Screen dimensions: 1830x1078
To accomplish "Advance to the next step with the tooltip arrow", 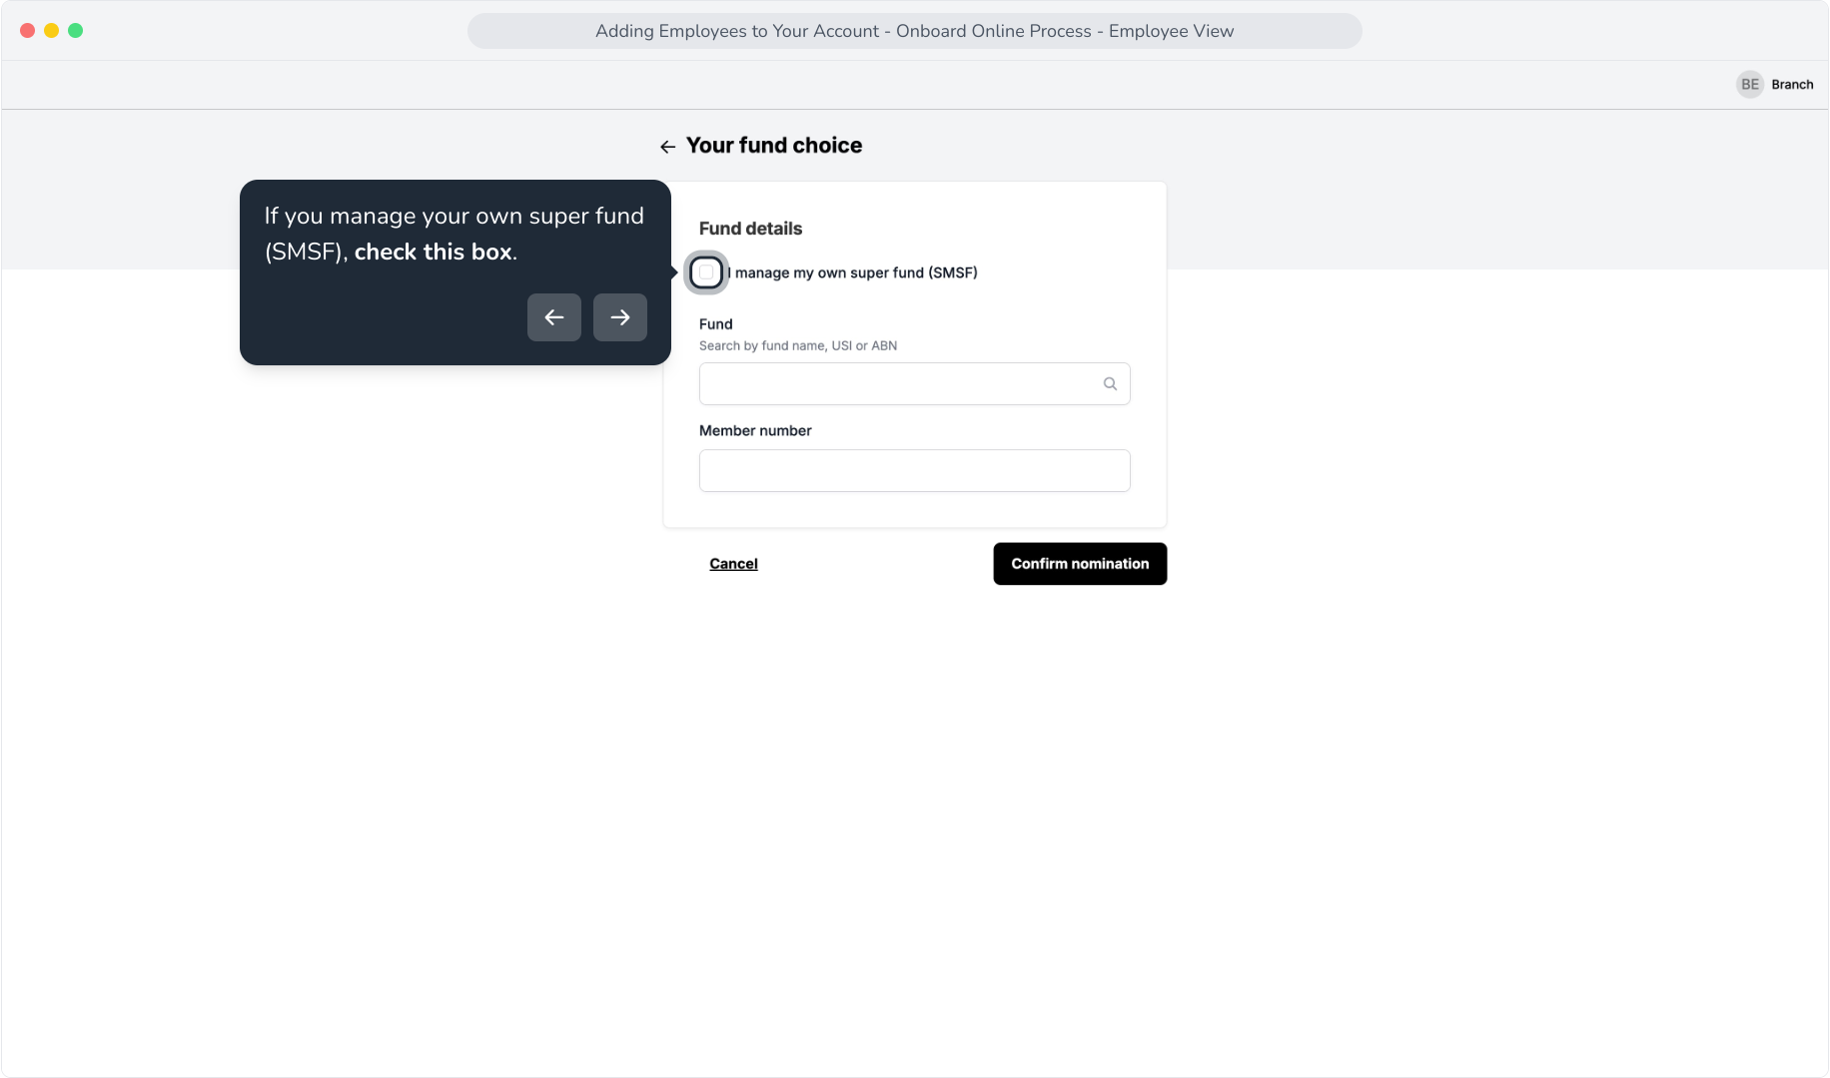I will click(x=620, y=317).
